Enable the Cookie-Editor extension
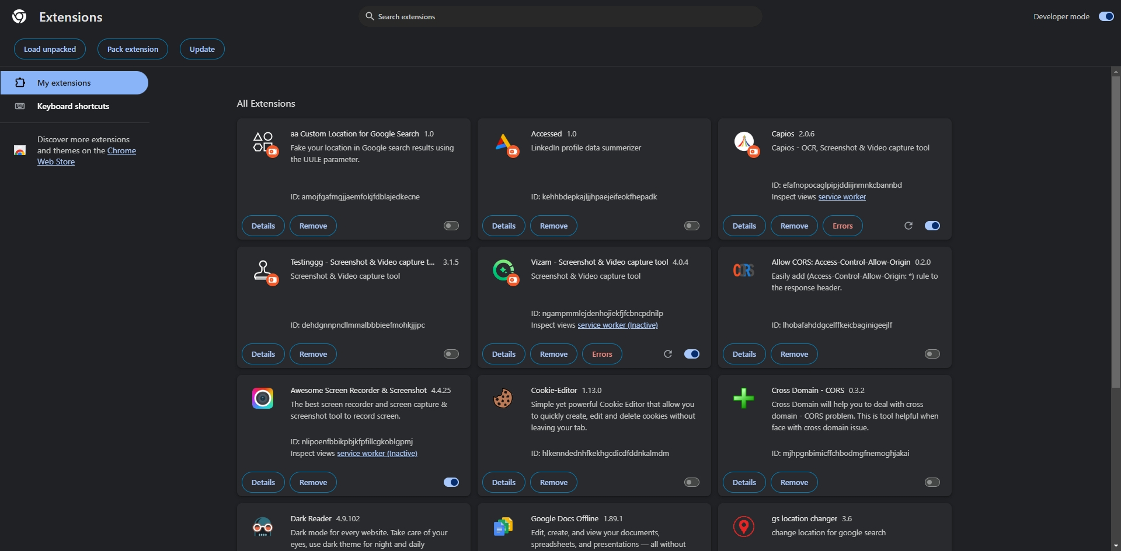Image resolution: width=1121 pixels, height=551 pixels. point(692,482)
